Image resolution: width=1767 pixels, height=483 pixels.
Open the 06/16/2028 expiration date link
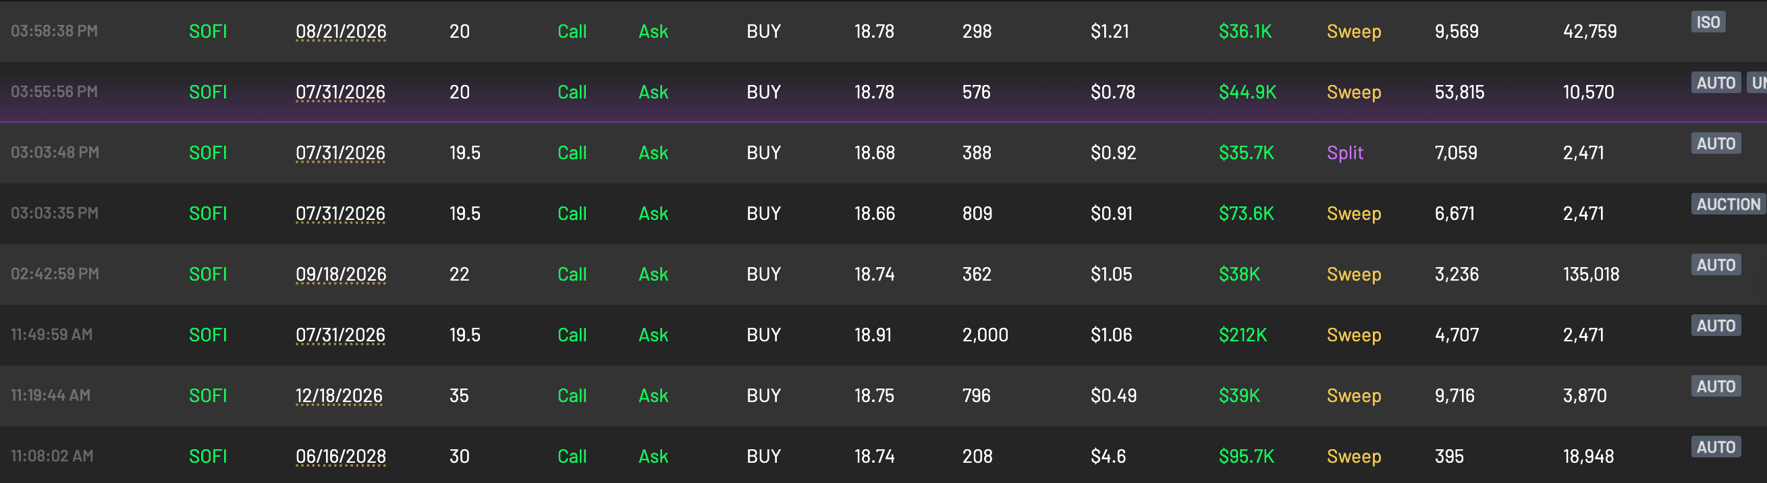point(341,456)
